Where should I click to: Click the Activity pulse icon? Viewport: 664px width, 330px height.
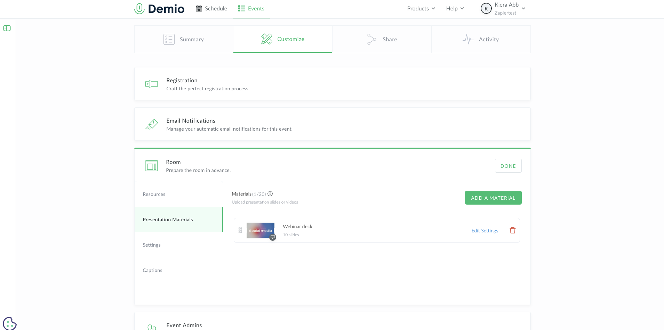[x=468, y=39]
